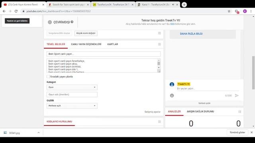Click the greyed-out button left of Küçük resmi değiştir

[x=59, y=33]
